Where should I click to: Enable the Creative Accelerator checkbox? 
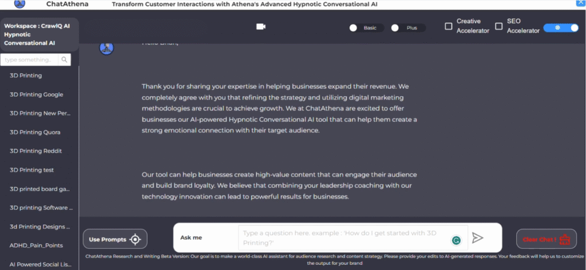pyautogui.click(x=449, y=26)
